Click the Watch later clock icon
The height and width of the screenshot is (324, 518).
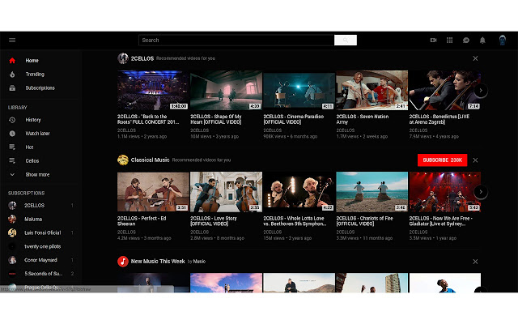click(x=12, y=134)
